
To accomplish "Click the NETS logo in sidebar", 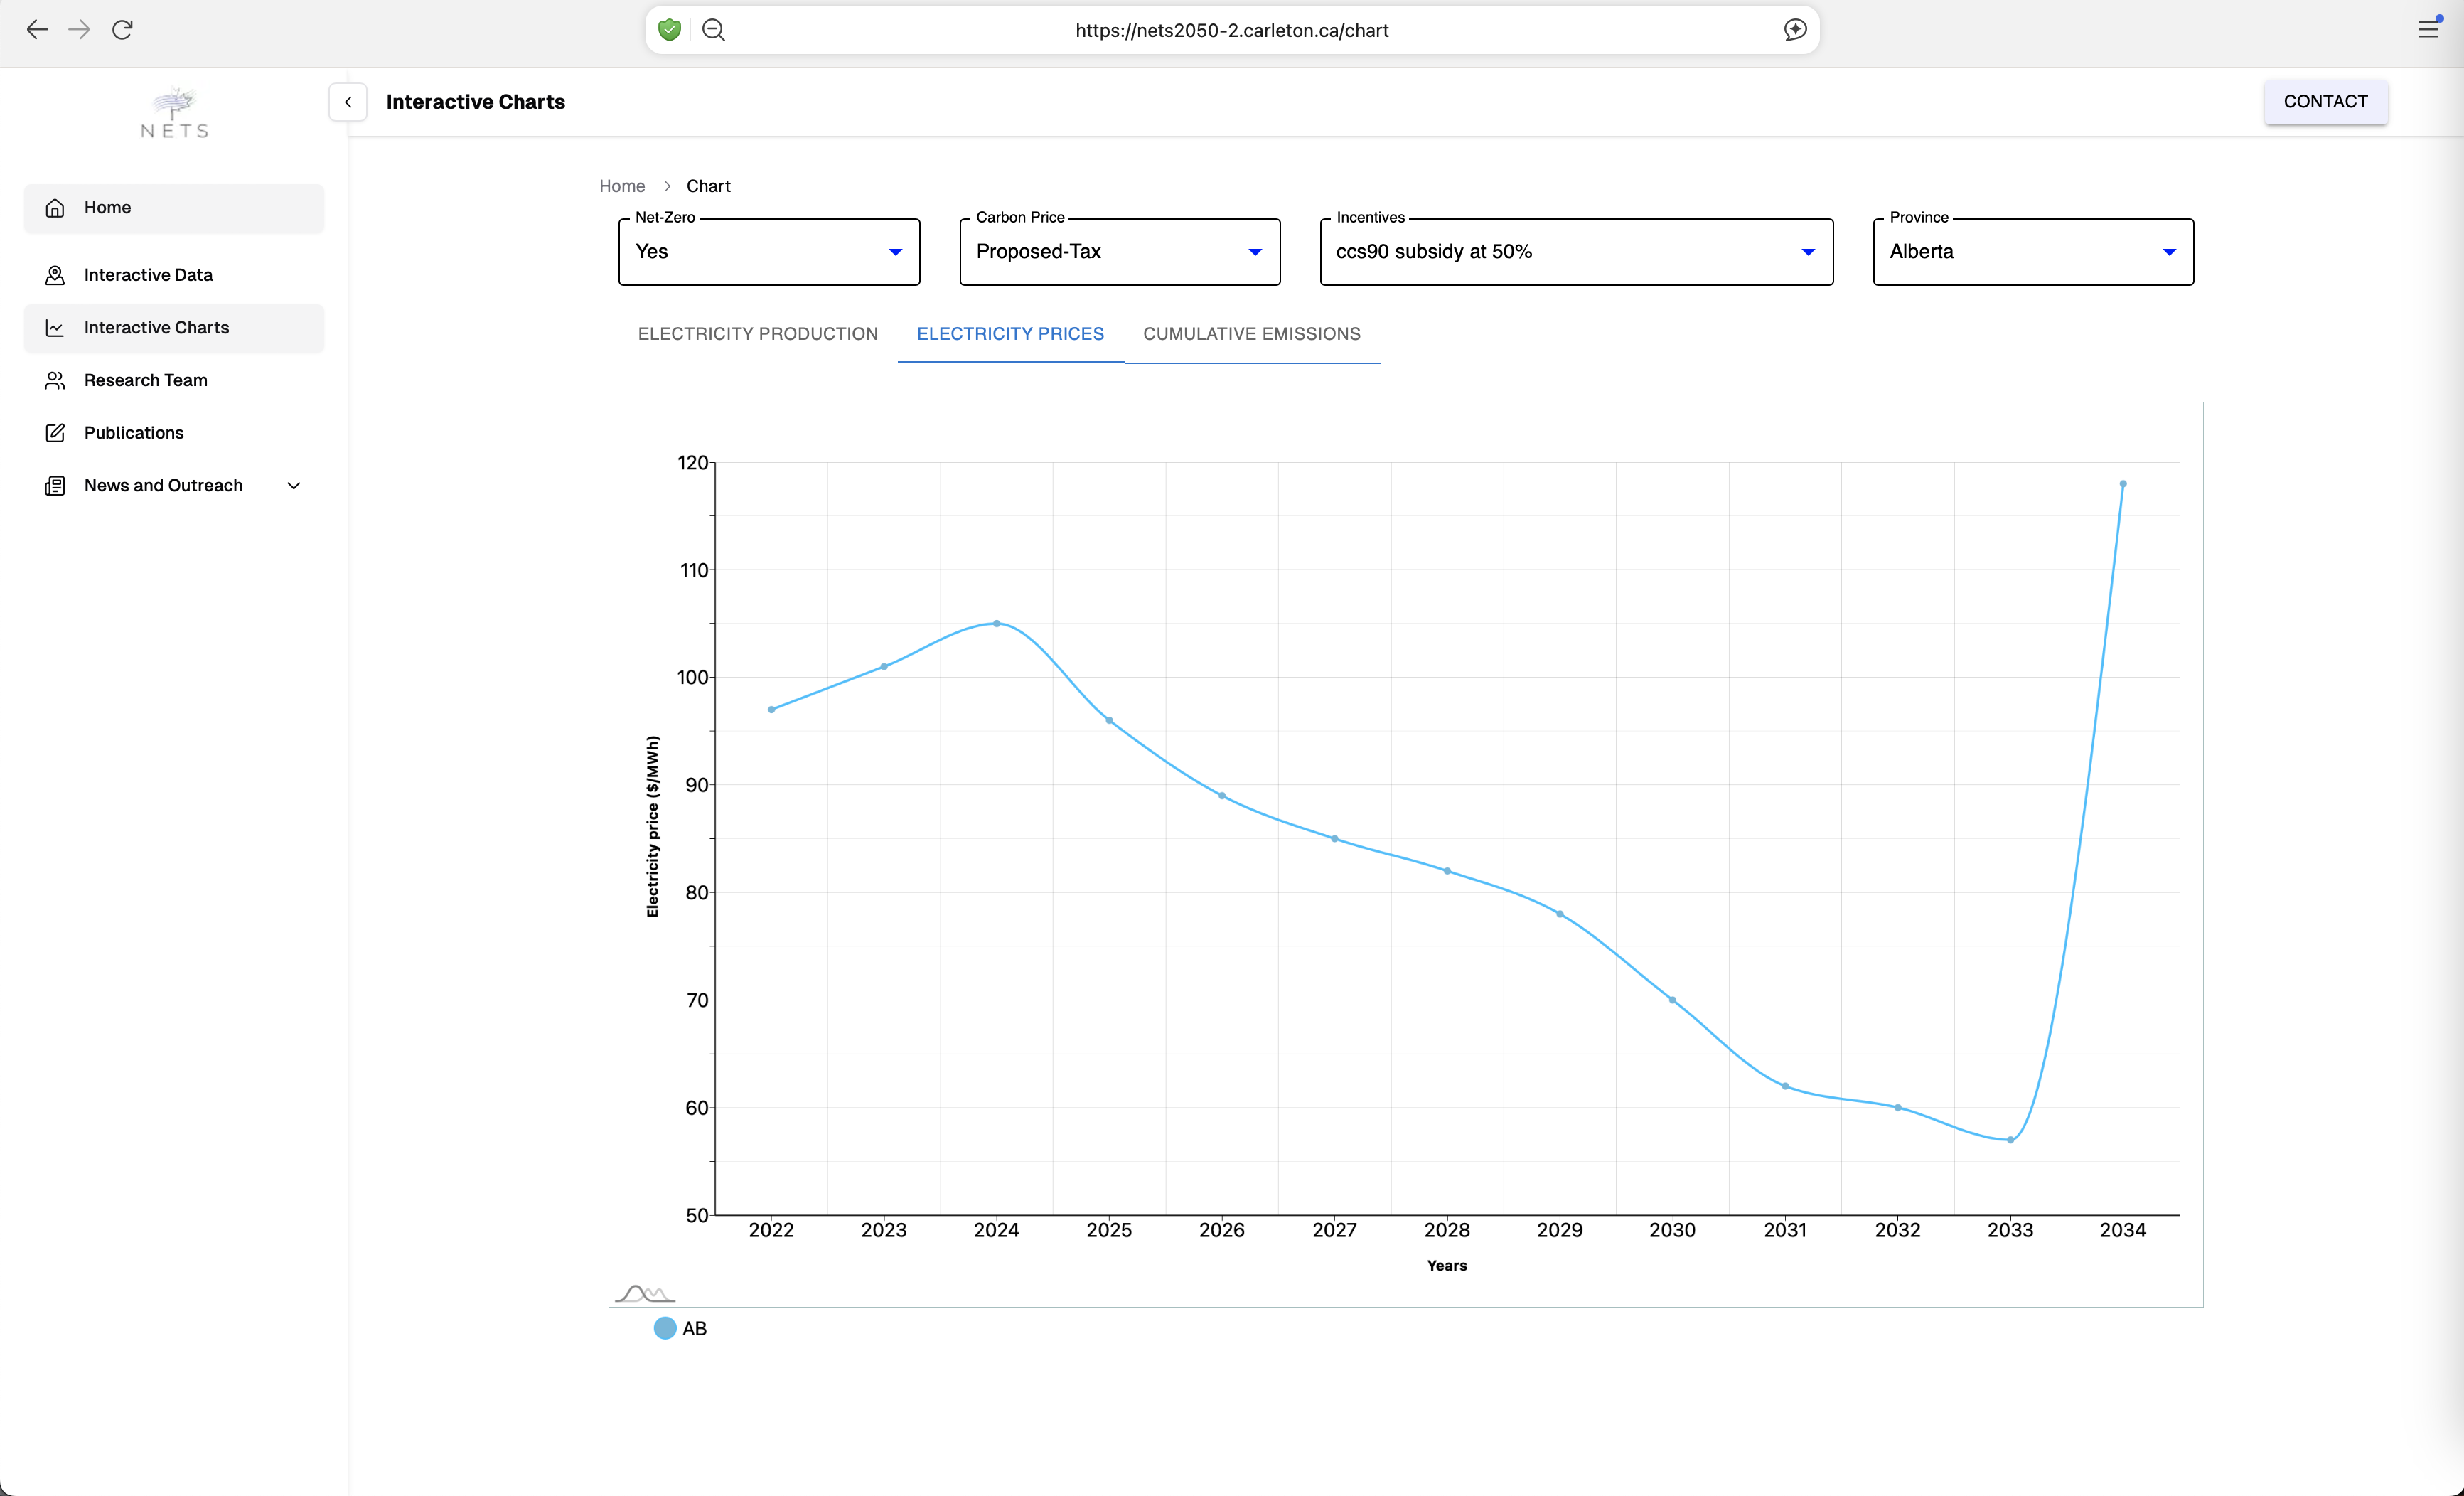I will (x=174, y=112).
